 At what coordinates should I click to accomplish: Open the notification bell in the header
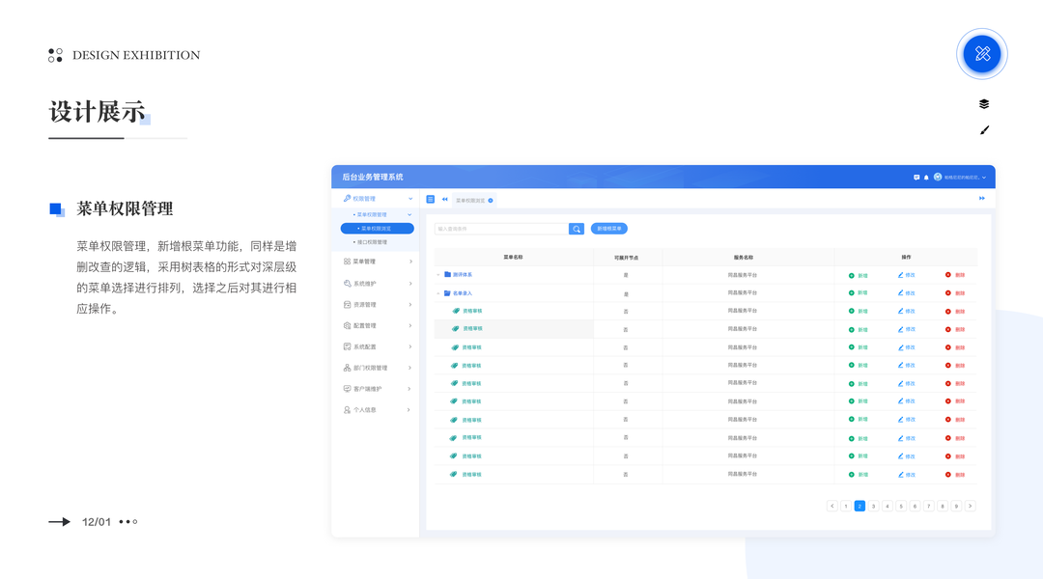(926, 178)
